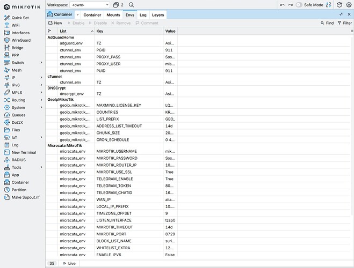Expand the IPv6 submenu
The height and width of the screenshot is (268, 354).
(41, 85)
